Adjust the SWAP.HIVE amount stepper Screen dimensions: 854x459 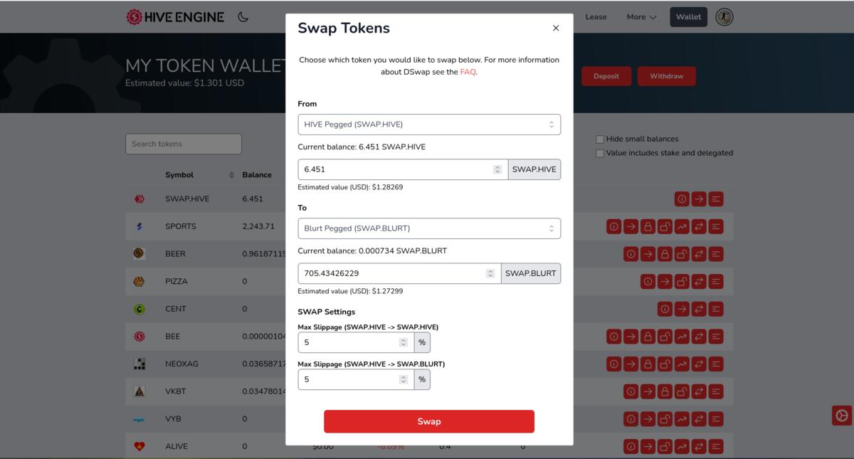click(x=497, y=169)
